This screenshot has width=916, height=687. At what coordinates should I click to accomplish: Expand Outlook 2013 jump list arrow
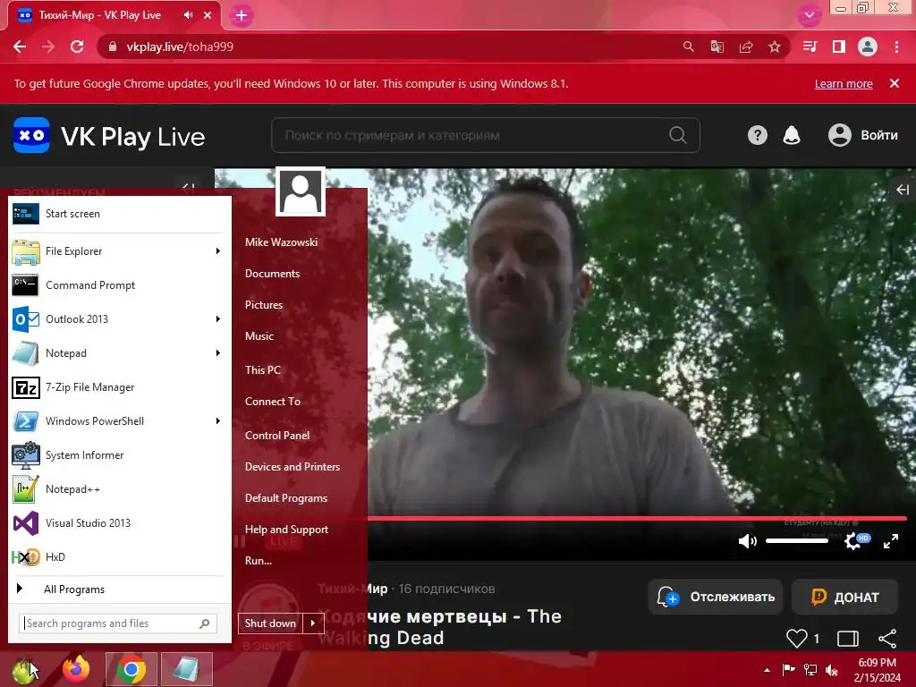pos(218,319)
